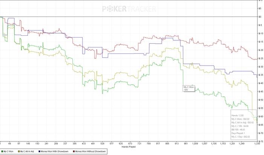Click x-axis tick label 1,249
This screenshot has width=264, height=155.
point(241,144)
